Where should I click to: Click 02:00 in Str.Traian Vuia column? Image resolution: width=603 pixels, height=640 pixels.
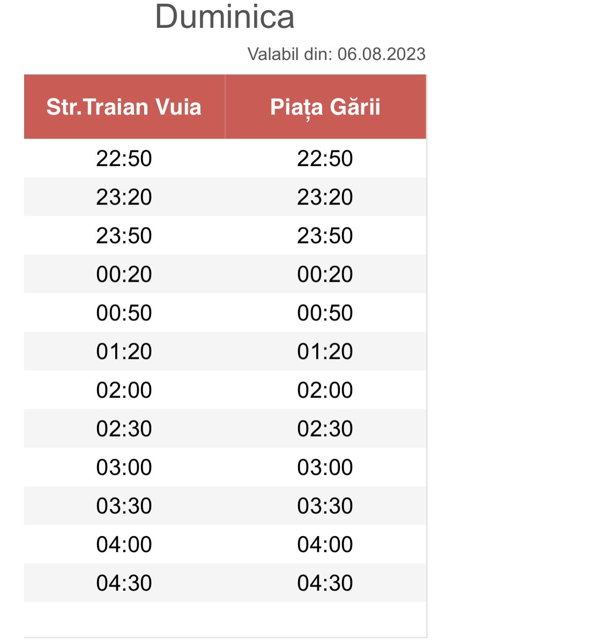tap(124, 390)
